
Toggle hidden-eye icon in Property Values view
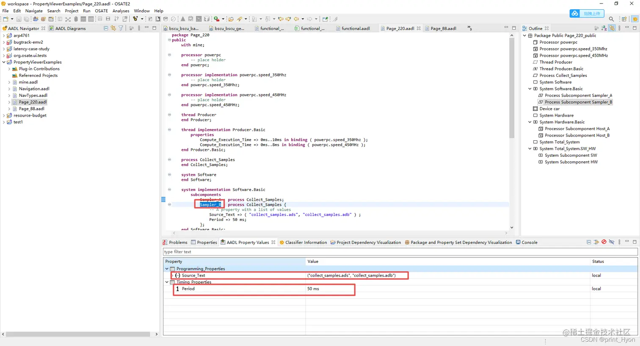tap(612, 242)
